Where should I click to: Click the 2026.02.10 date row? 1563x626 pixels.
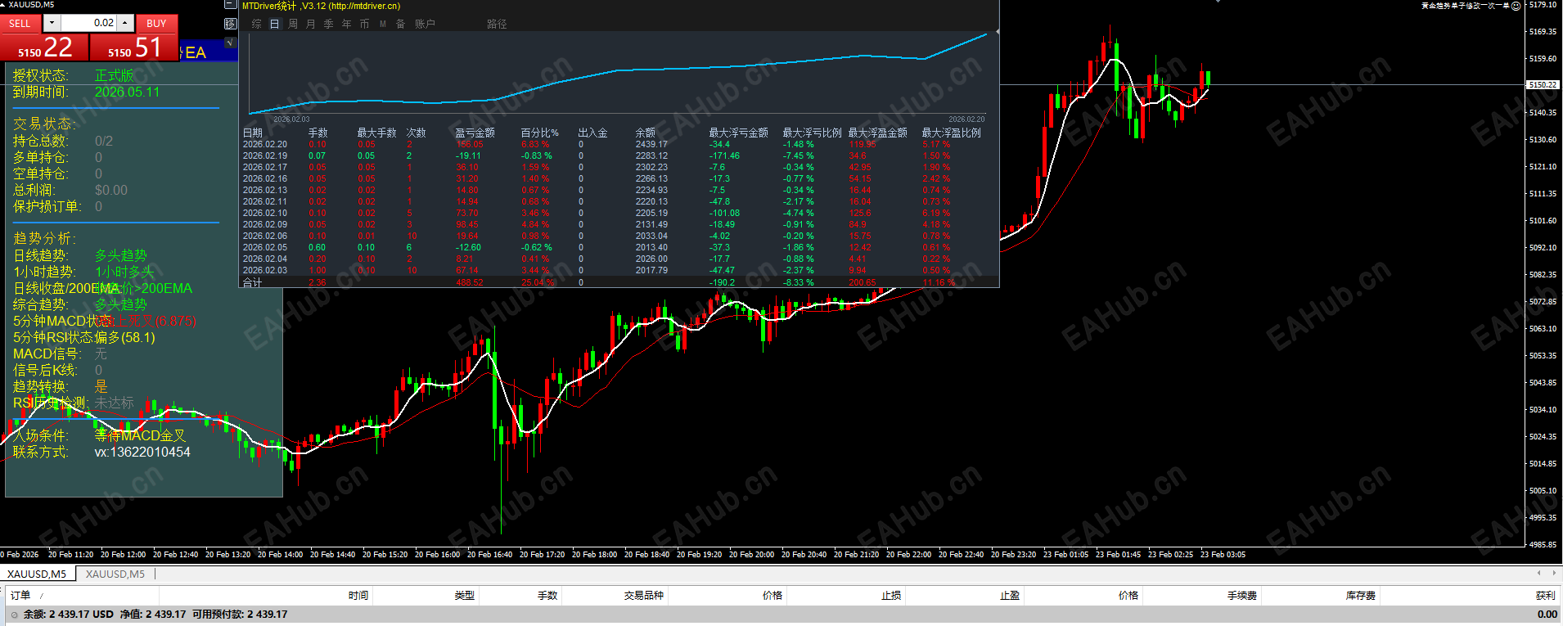264,213
